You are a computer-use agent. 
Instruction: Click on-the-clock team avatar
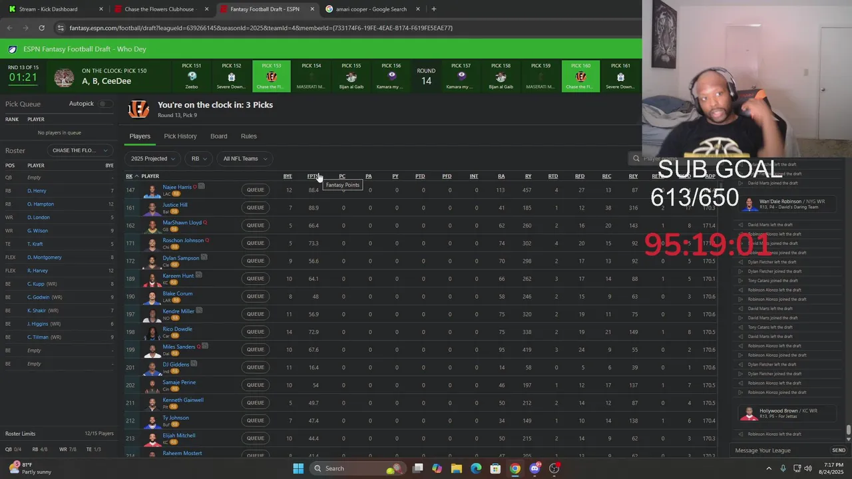pyautogui.click(x=64, y=77)
